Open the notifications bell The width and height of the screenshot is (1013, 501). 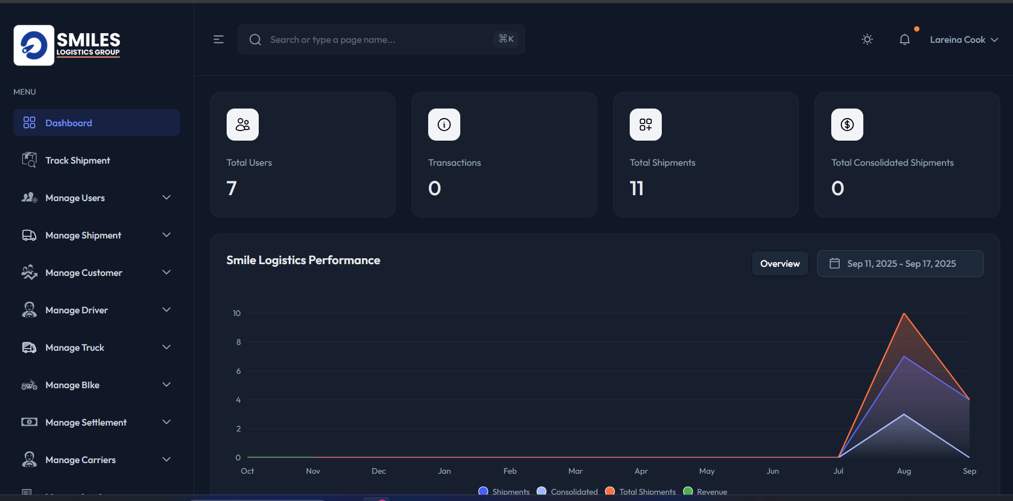[904, 40]
